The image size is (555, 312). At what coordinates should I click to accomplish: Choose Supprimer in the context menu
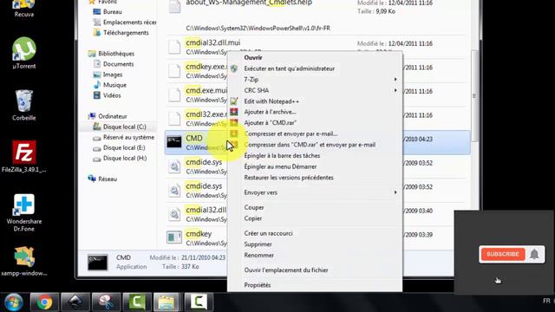click(x=258, y=244)
